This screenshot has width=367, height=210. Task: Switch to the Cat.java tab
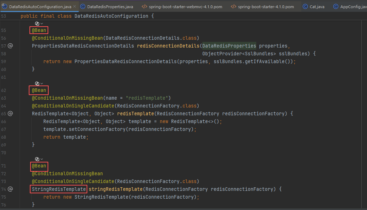pos(314,6)
